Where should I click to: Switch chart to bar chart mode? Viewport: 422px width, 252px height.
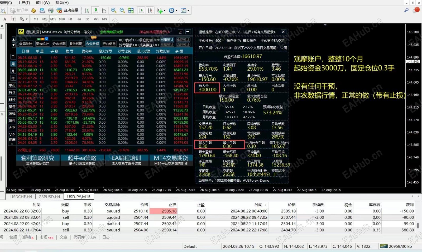(x=87, y=10)
